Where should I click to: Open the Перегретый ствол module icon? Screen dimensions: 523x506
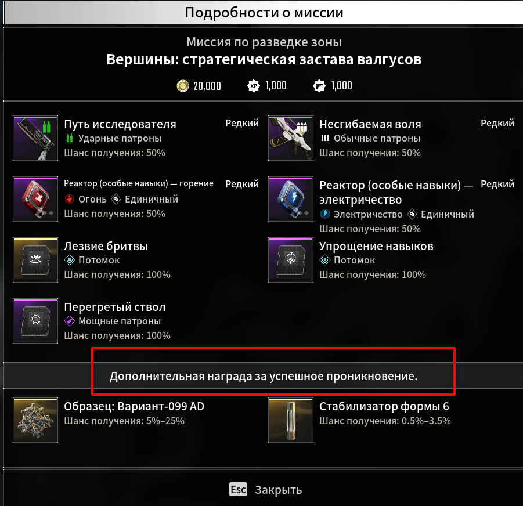35,321
